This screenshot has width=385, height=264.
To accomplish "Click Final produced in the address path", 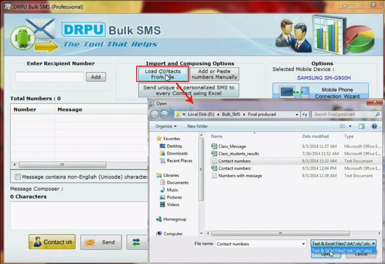I will pos(262,115).
